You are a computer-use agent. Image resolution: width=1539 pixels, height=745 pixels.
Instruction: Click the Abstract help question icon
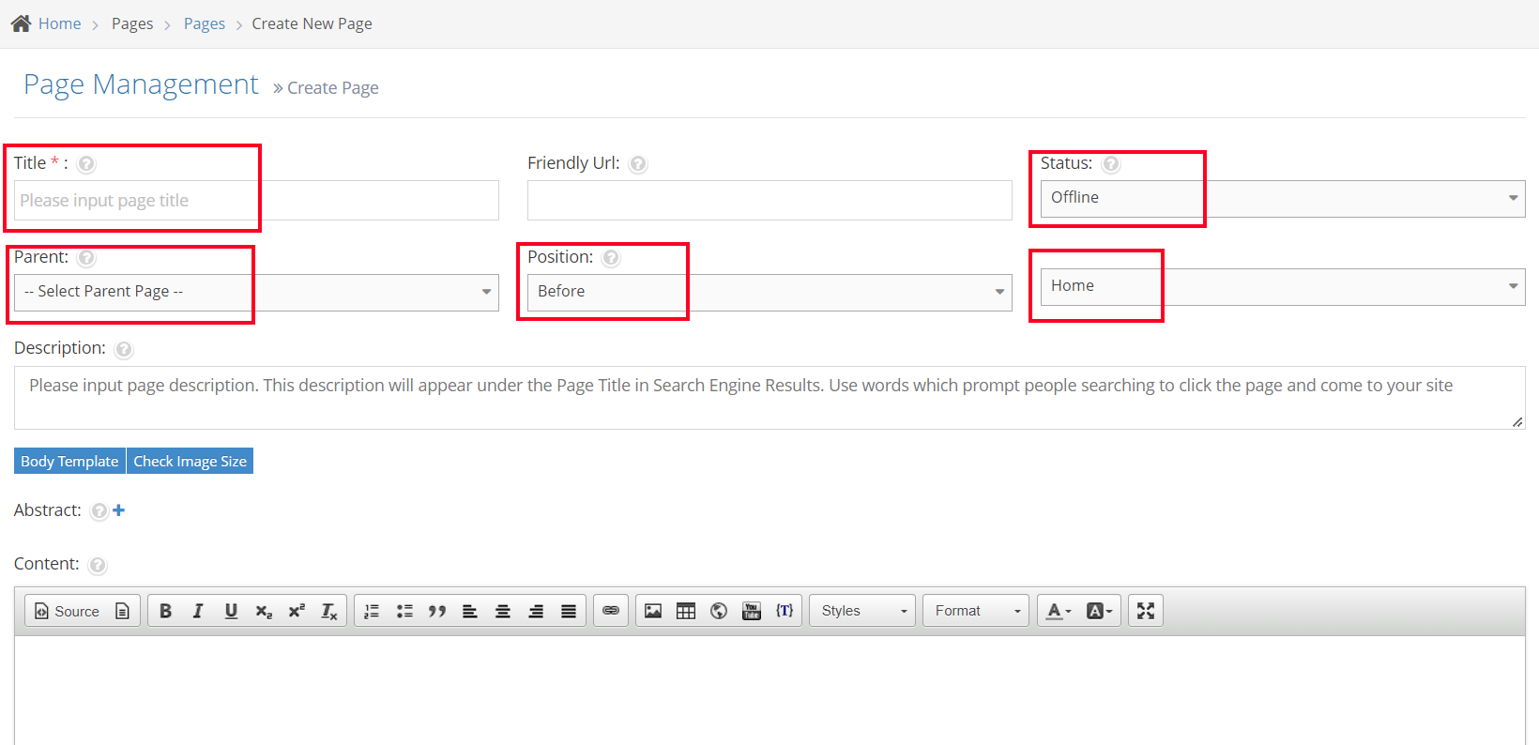[x=99, y=511]
